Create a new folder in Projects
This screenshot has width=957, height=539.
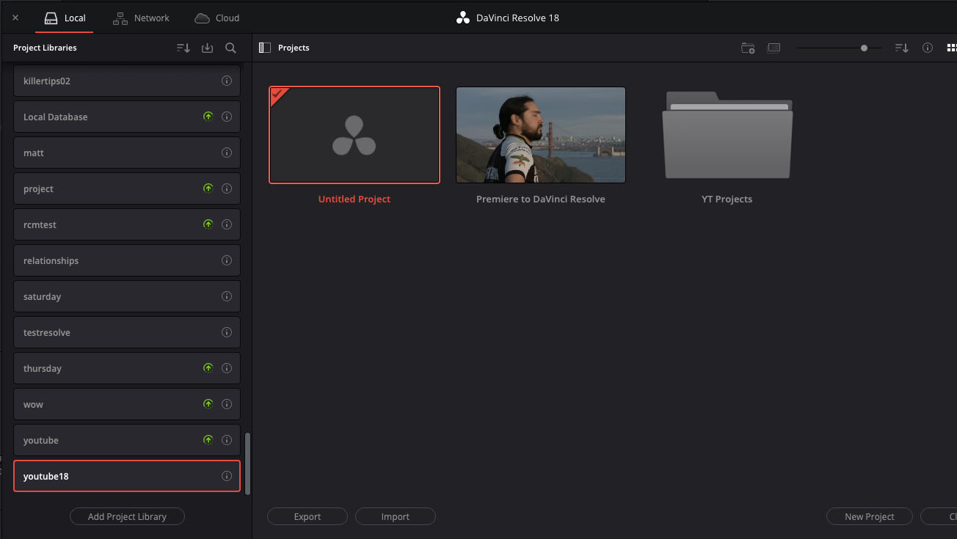[x=748, y=48]
